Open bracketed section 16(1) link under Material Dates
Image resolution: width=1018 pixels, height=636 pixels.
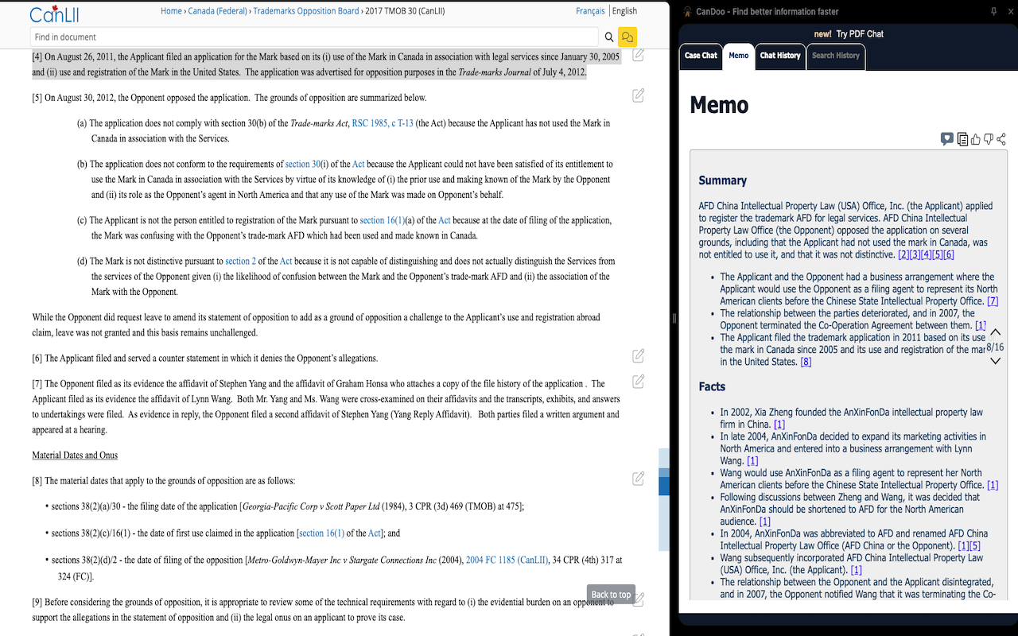(321, 533)
